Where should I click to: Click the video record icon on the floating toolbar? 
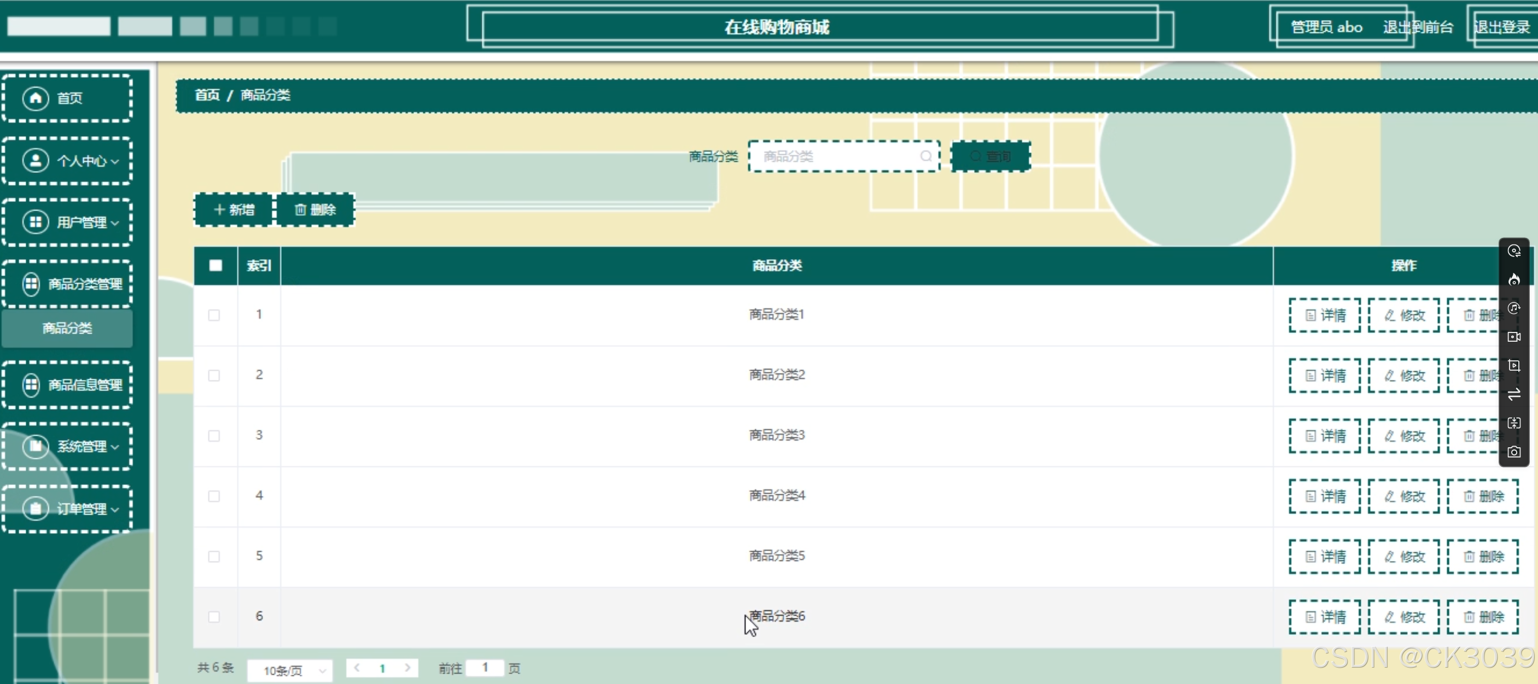click(x=1513, y=337)
